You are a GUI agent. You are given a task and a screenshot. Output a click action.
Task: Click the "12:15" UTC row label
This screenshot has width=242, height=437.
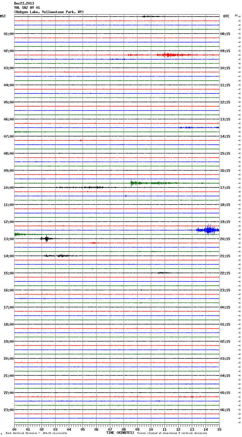coord(225,102)
